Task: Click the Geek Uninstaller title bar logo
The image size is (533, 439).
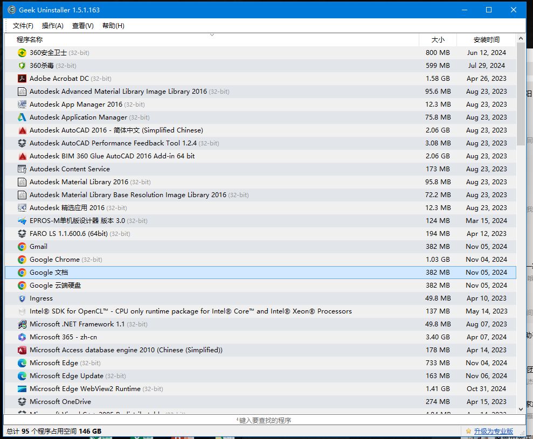Action: pos(11,10)
